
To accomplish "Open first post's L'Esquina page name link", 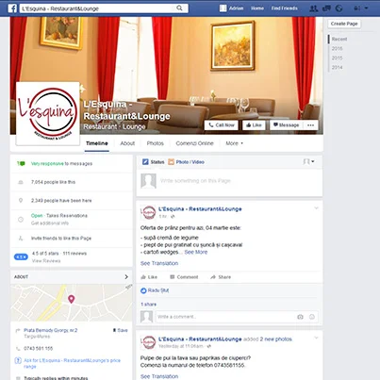I will click(200, 209).
